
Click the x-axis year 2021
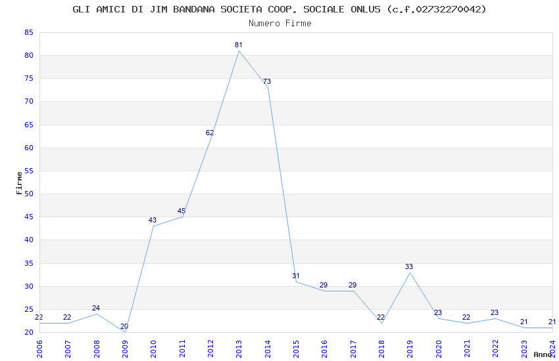(x=467, y=349)
